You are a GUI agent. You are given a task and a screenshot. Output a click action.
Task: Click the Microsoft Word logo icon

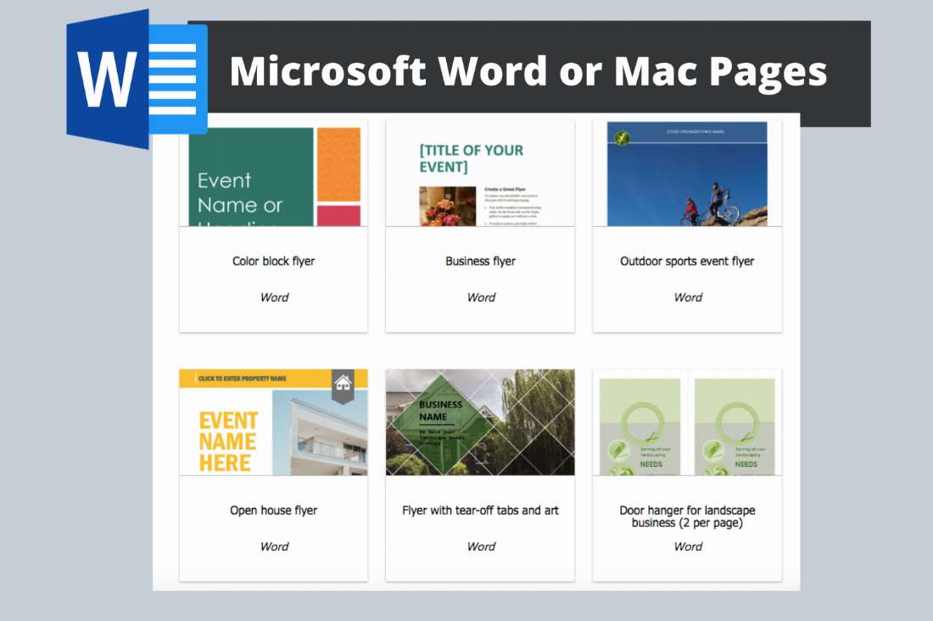[x=137, y=79]
